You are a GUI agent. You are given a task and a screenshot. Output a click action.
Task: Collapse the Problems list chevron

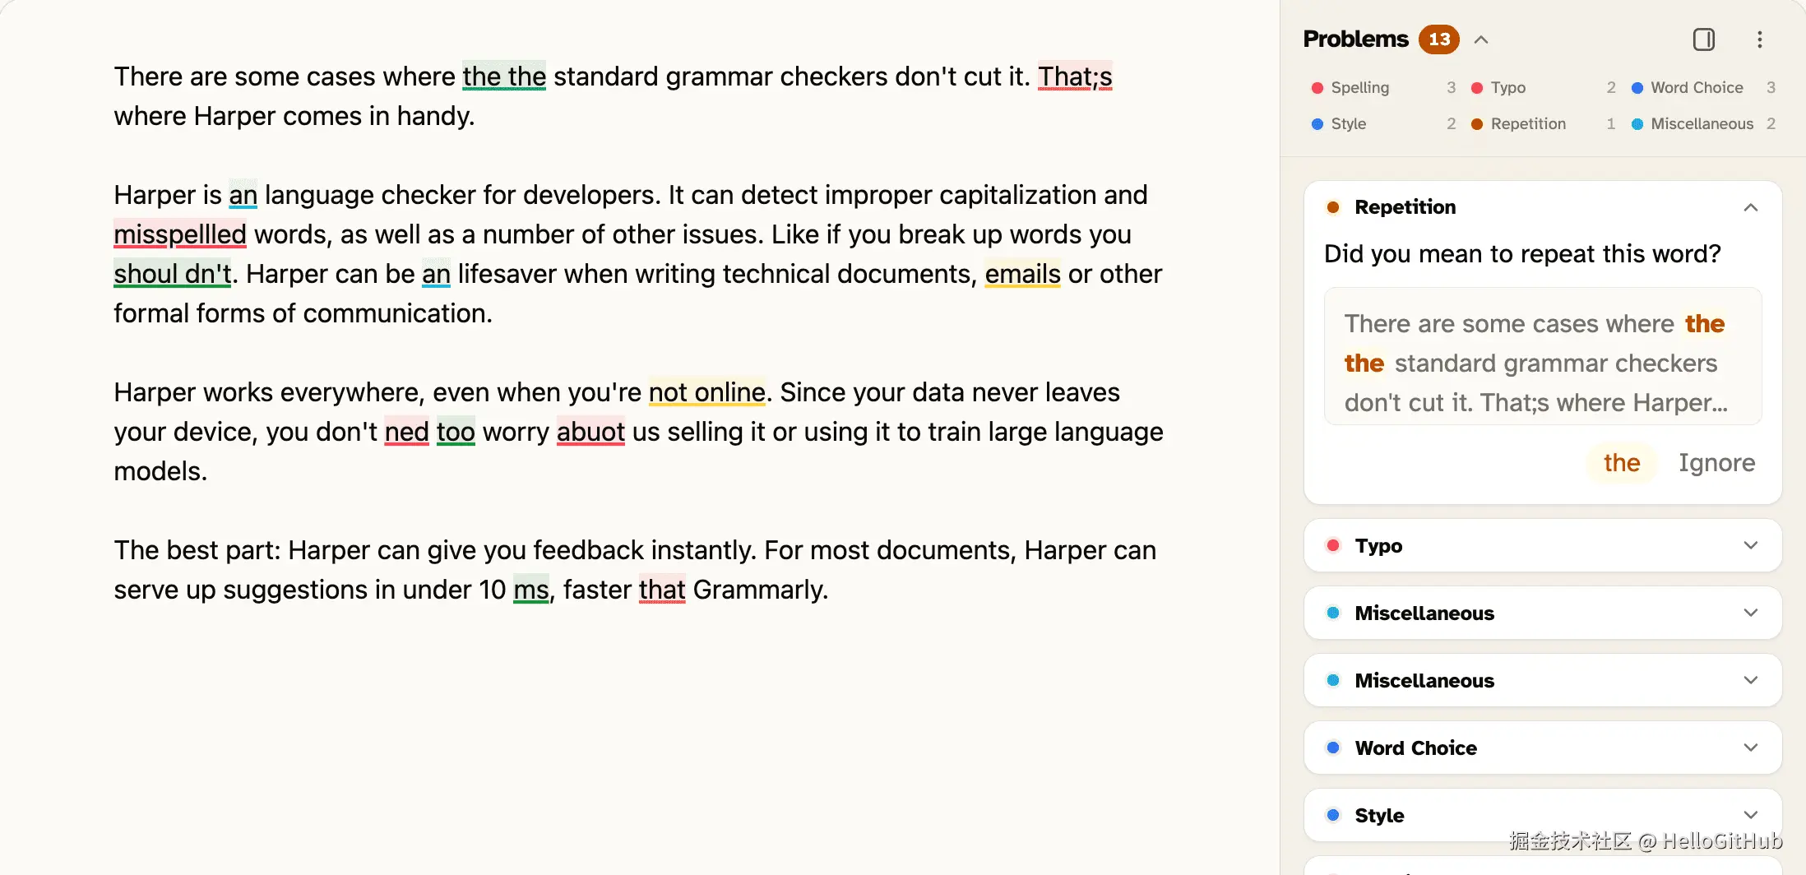1481,39
